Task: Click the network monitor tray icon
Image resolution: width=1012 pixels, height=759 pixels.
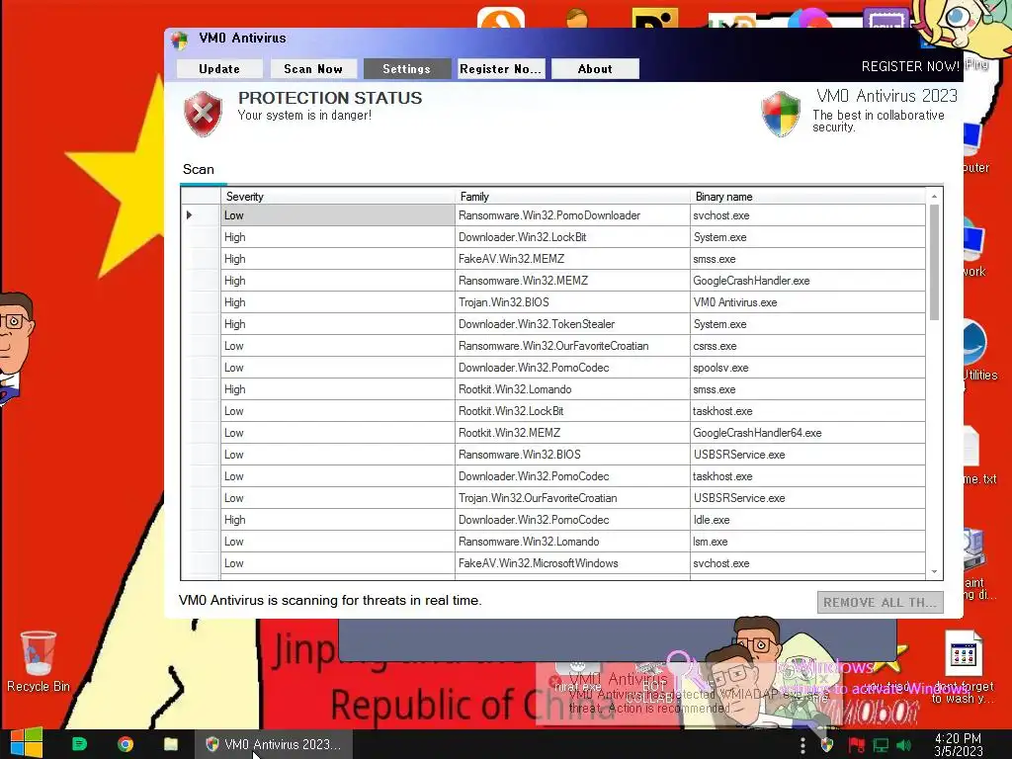Action: click(x=881, y=745)
